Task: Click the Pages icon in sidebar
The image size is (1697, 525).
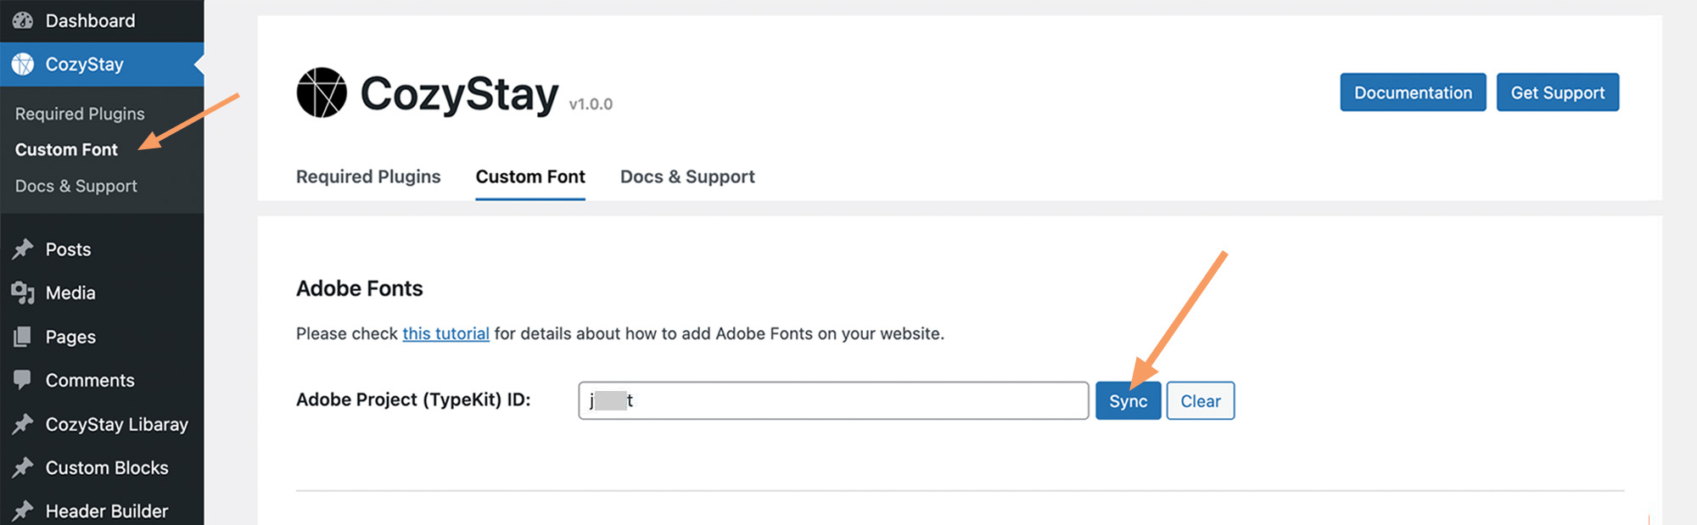Action: click(23, 337)
